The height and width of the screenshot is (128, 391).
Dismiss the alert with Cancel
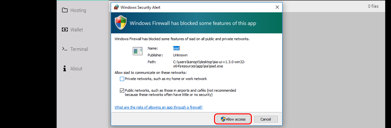[266, 119]
